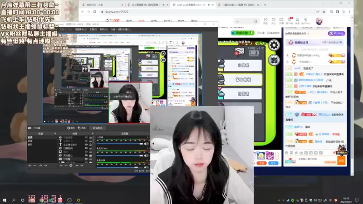Mute 麦克风/Aux speaker icon in mixer
The image size is (363, 204).
click(x=146, y=155)
